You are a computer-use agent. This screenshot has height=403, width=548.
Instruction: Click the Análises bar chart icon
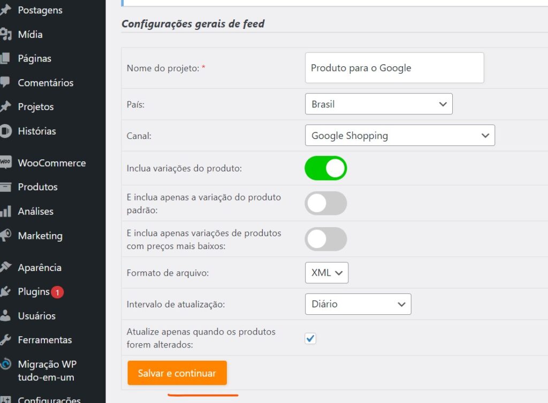pos(6,212)
